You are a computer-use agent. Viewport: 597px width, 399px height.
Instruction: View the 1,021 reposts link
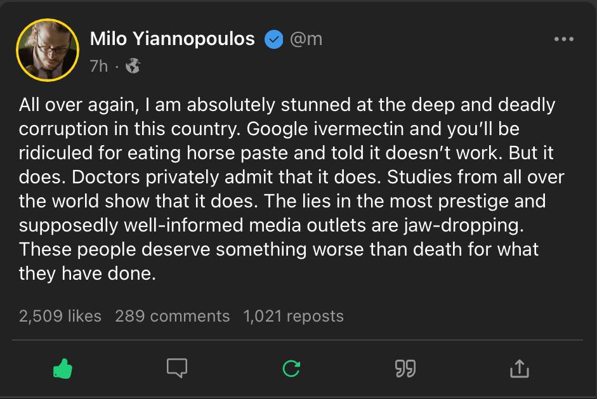click(x=293, y=316)
